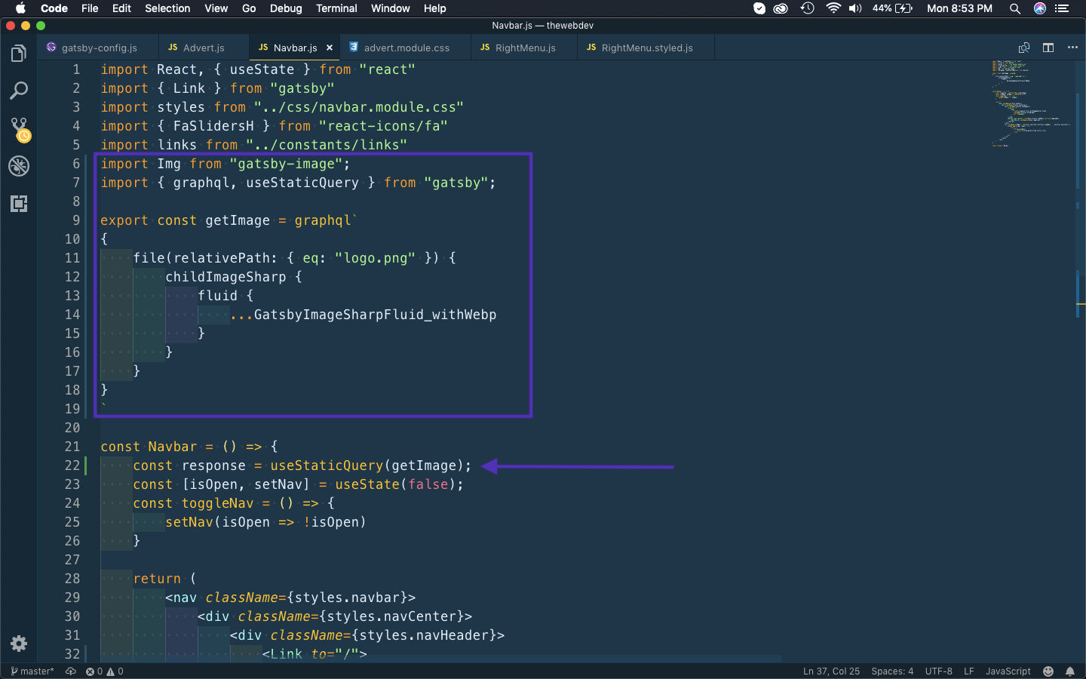Click useState(false) on line 23
The width and height of the screenshot is (1086, 679).
(395, 484)
